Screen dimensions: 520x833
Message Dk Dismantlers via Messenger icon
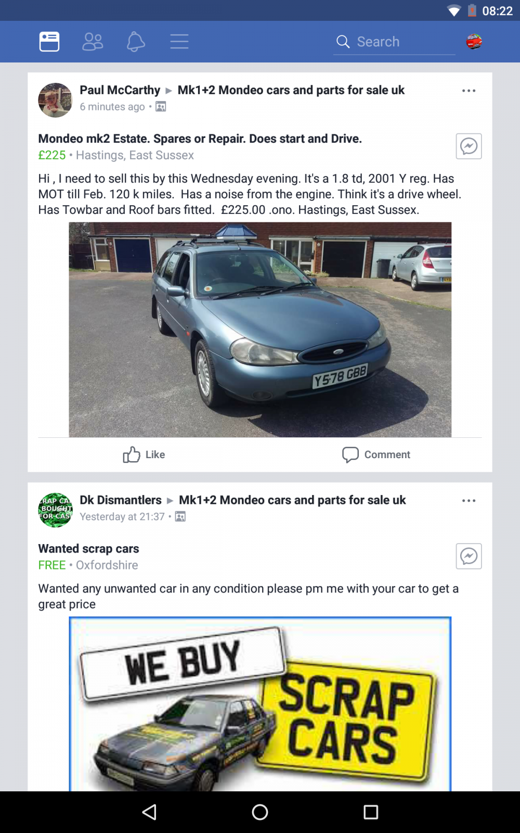(x=469, y=556)
